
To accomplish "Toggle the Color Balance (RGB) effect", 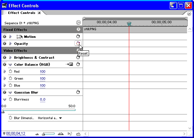I will (4, 64).
